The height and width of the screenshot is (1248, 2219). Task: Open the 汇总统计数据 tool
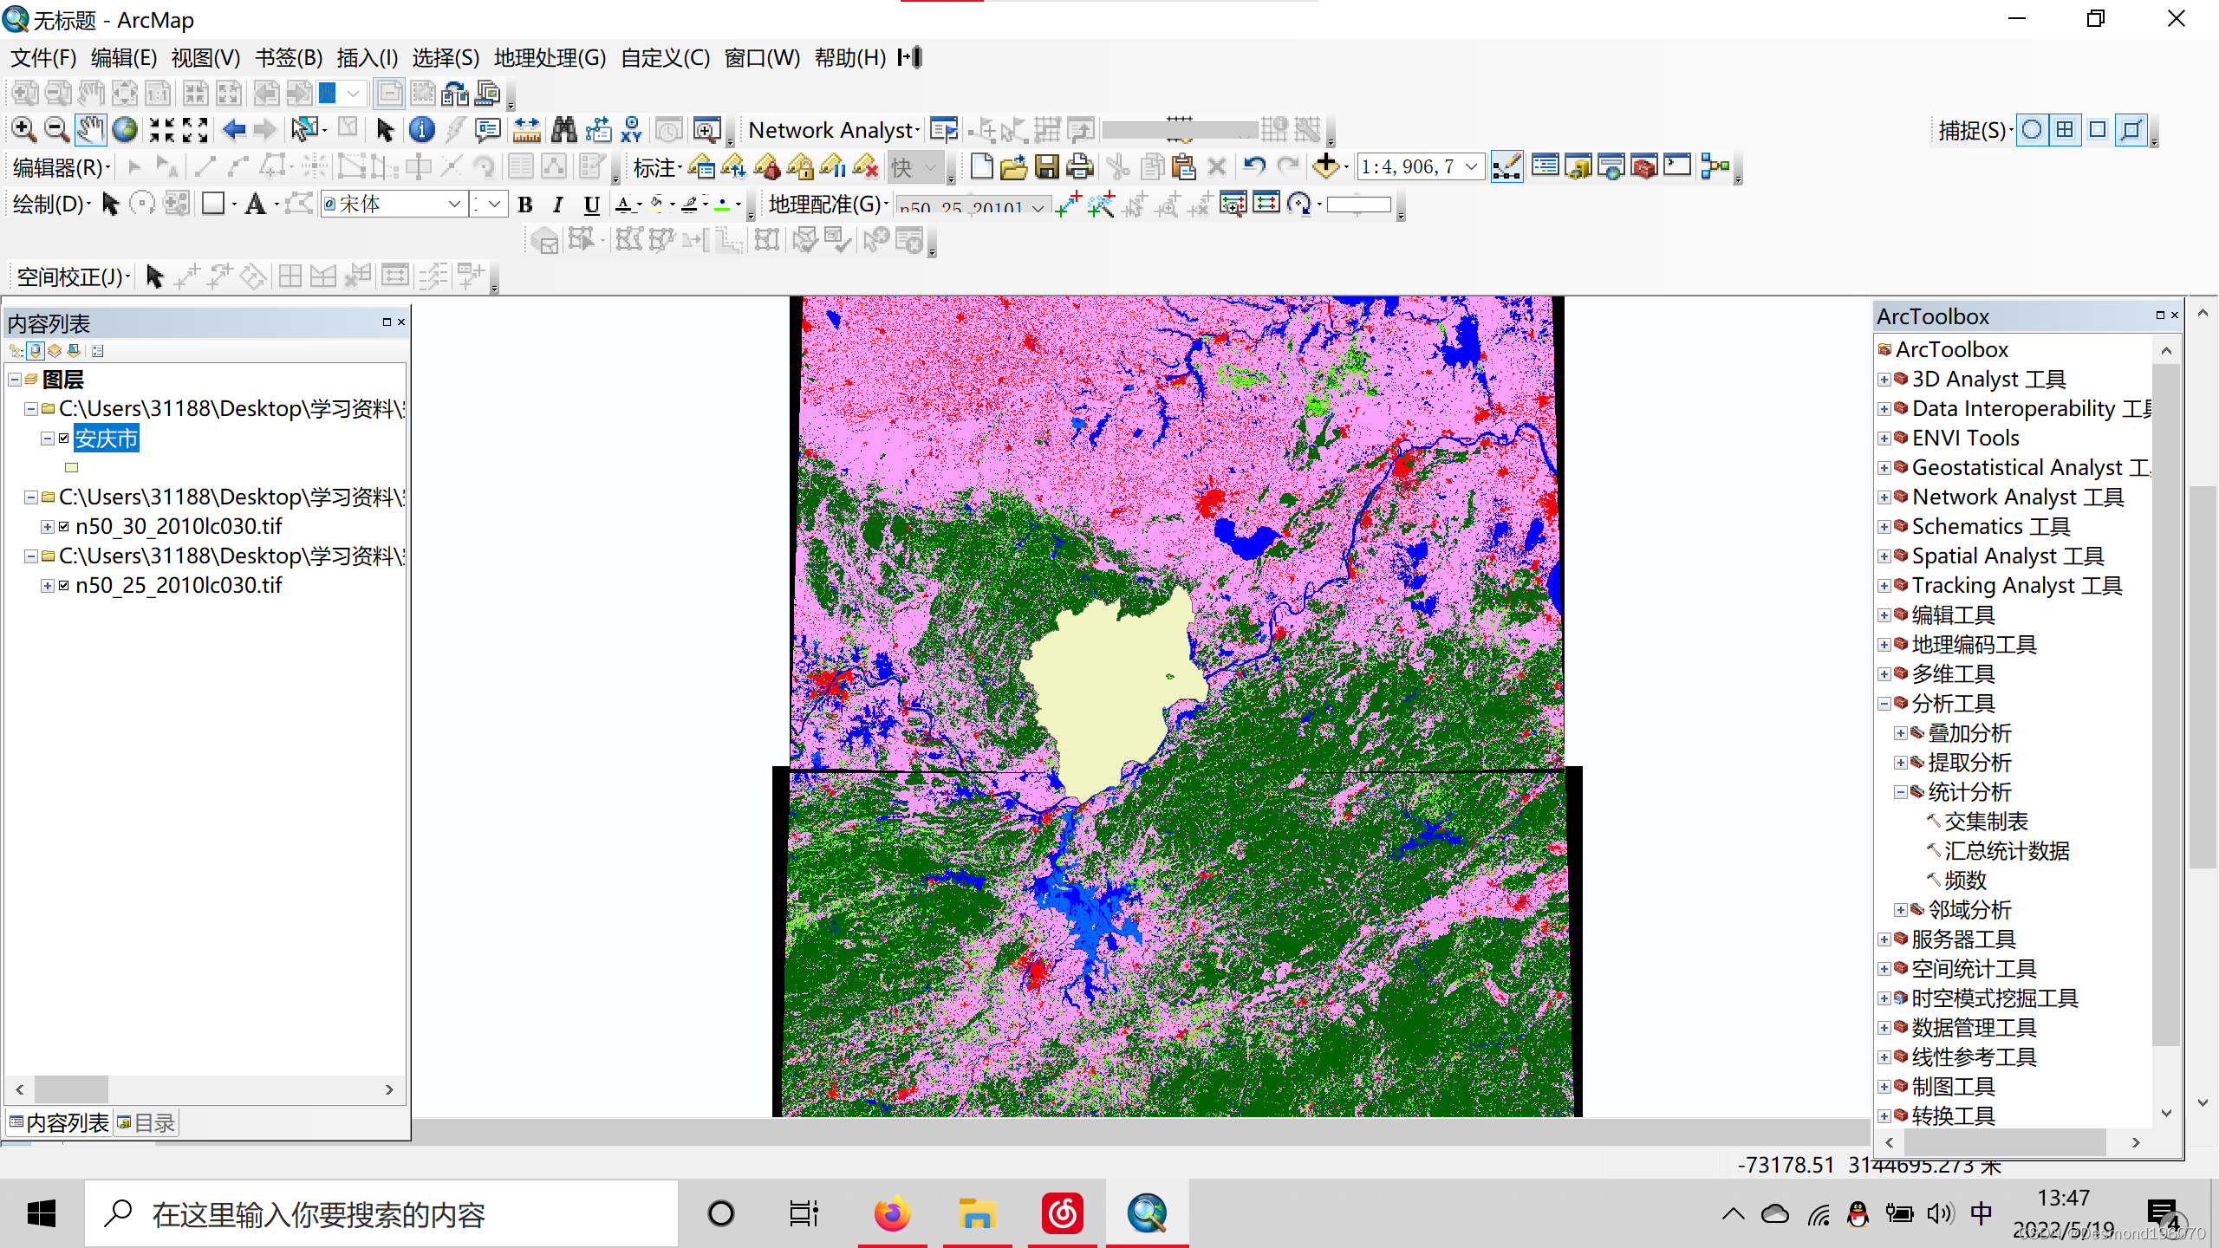(2006, 851)
